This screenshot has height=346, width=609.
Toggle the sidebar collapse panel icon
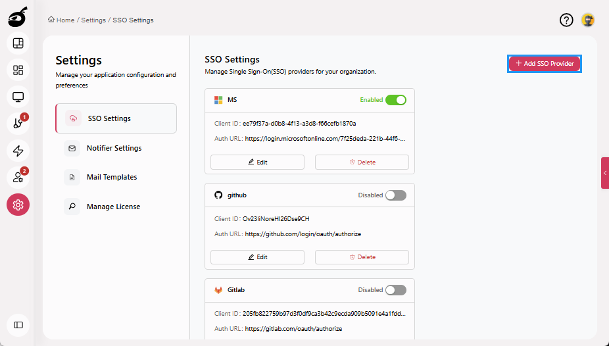[x=18, y=325]
